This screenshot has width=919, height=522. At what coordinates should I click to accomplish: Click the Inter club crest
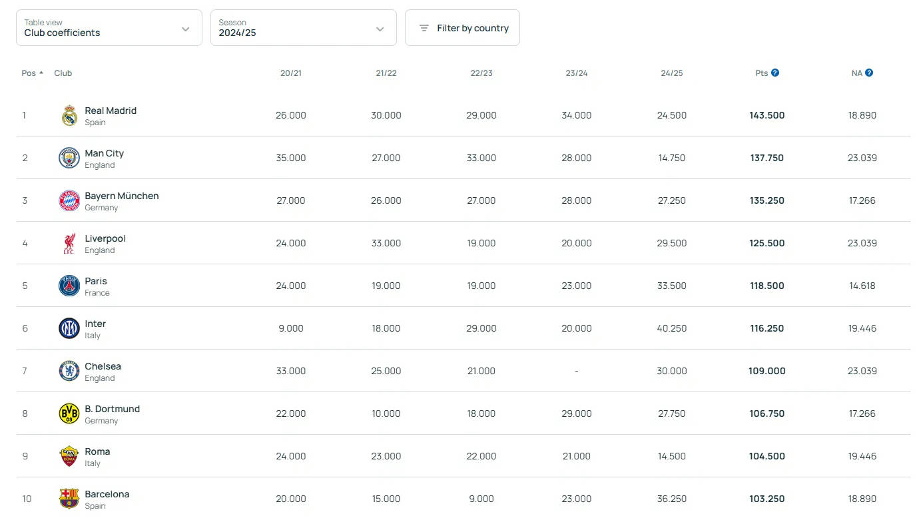69,328
